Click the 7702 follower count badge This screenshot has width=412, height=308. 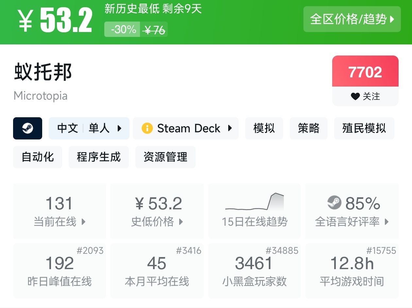click(x=365, y=72)
